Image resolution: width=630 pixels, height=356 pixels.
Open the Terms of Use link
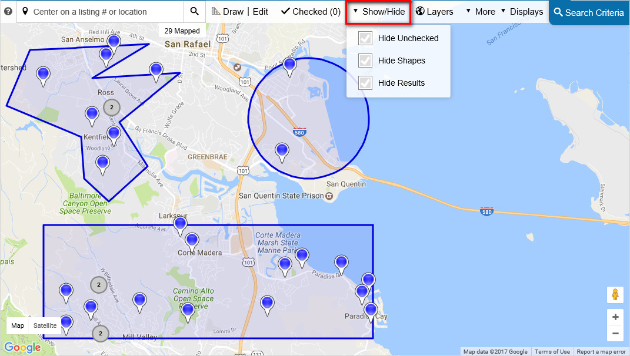coord(552,351)
